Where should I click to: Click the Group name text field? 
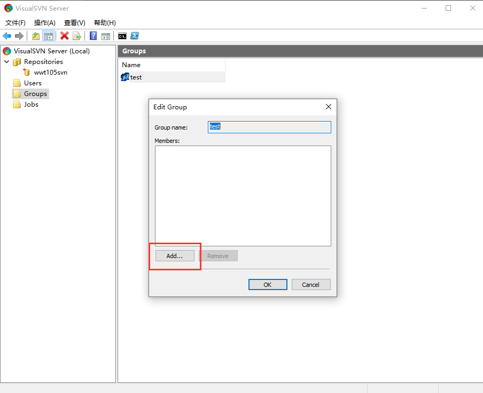[269, 127]
